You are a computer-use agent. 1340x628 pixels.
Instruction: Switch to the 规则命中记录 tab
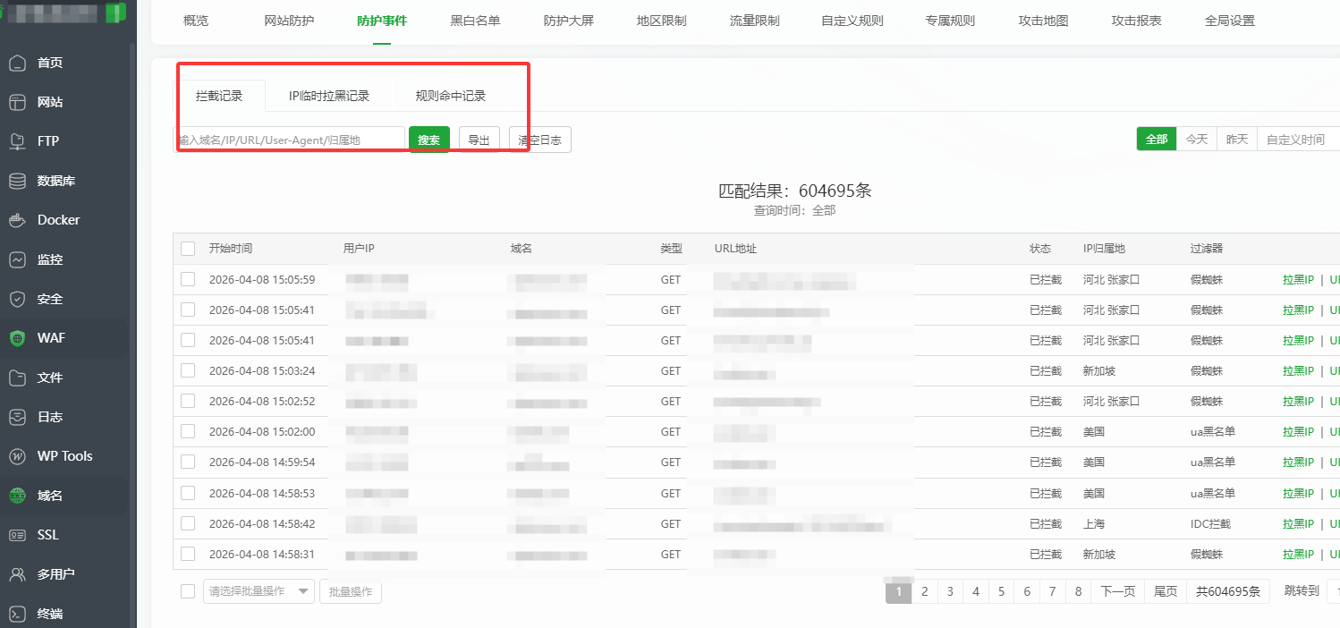450,94
